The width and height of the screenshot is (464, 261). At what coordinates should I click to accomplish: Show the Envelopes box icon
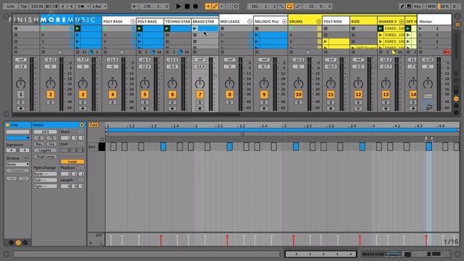click(25, 243)
